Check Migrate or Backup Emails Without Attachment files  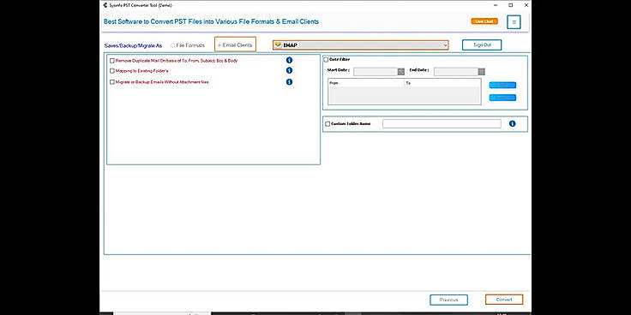112,82
